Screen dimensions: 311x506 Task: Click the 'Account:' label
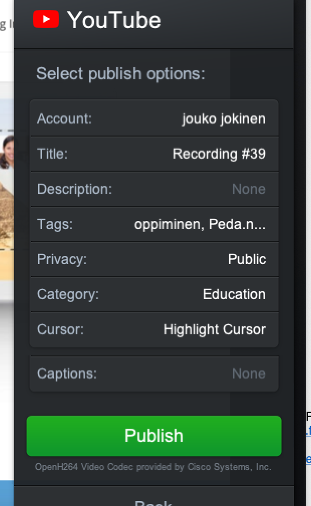tap(65, 119)
